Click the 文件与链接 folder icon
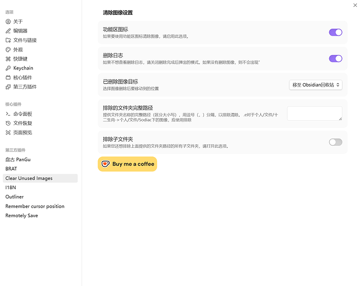 click(x=8, y=40)
